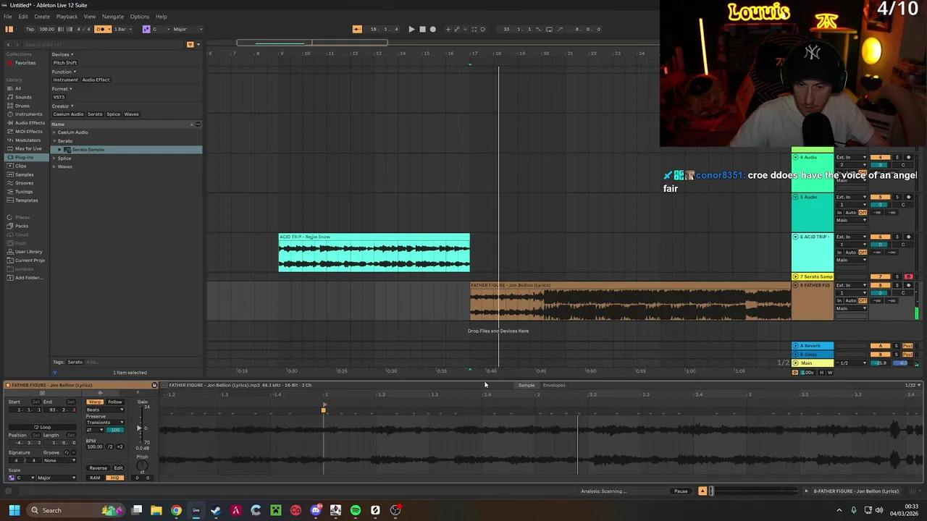Image resolution: width=927 pixels, height=521 pixels.
Task: Solo track 6 ACID TRIP
Action: (897, 237)
